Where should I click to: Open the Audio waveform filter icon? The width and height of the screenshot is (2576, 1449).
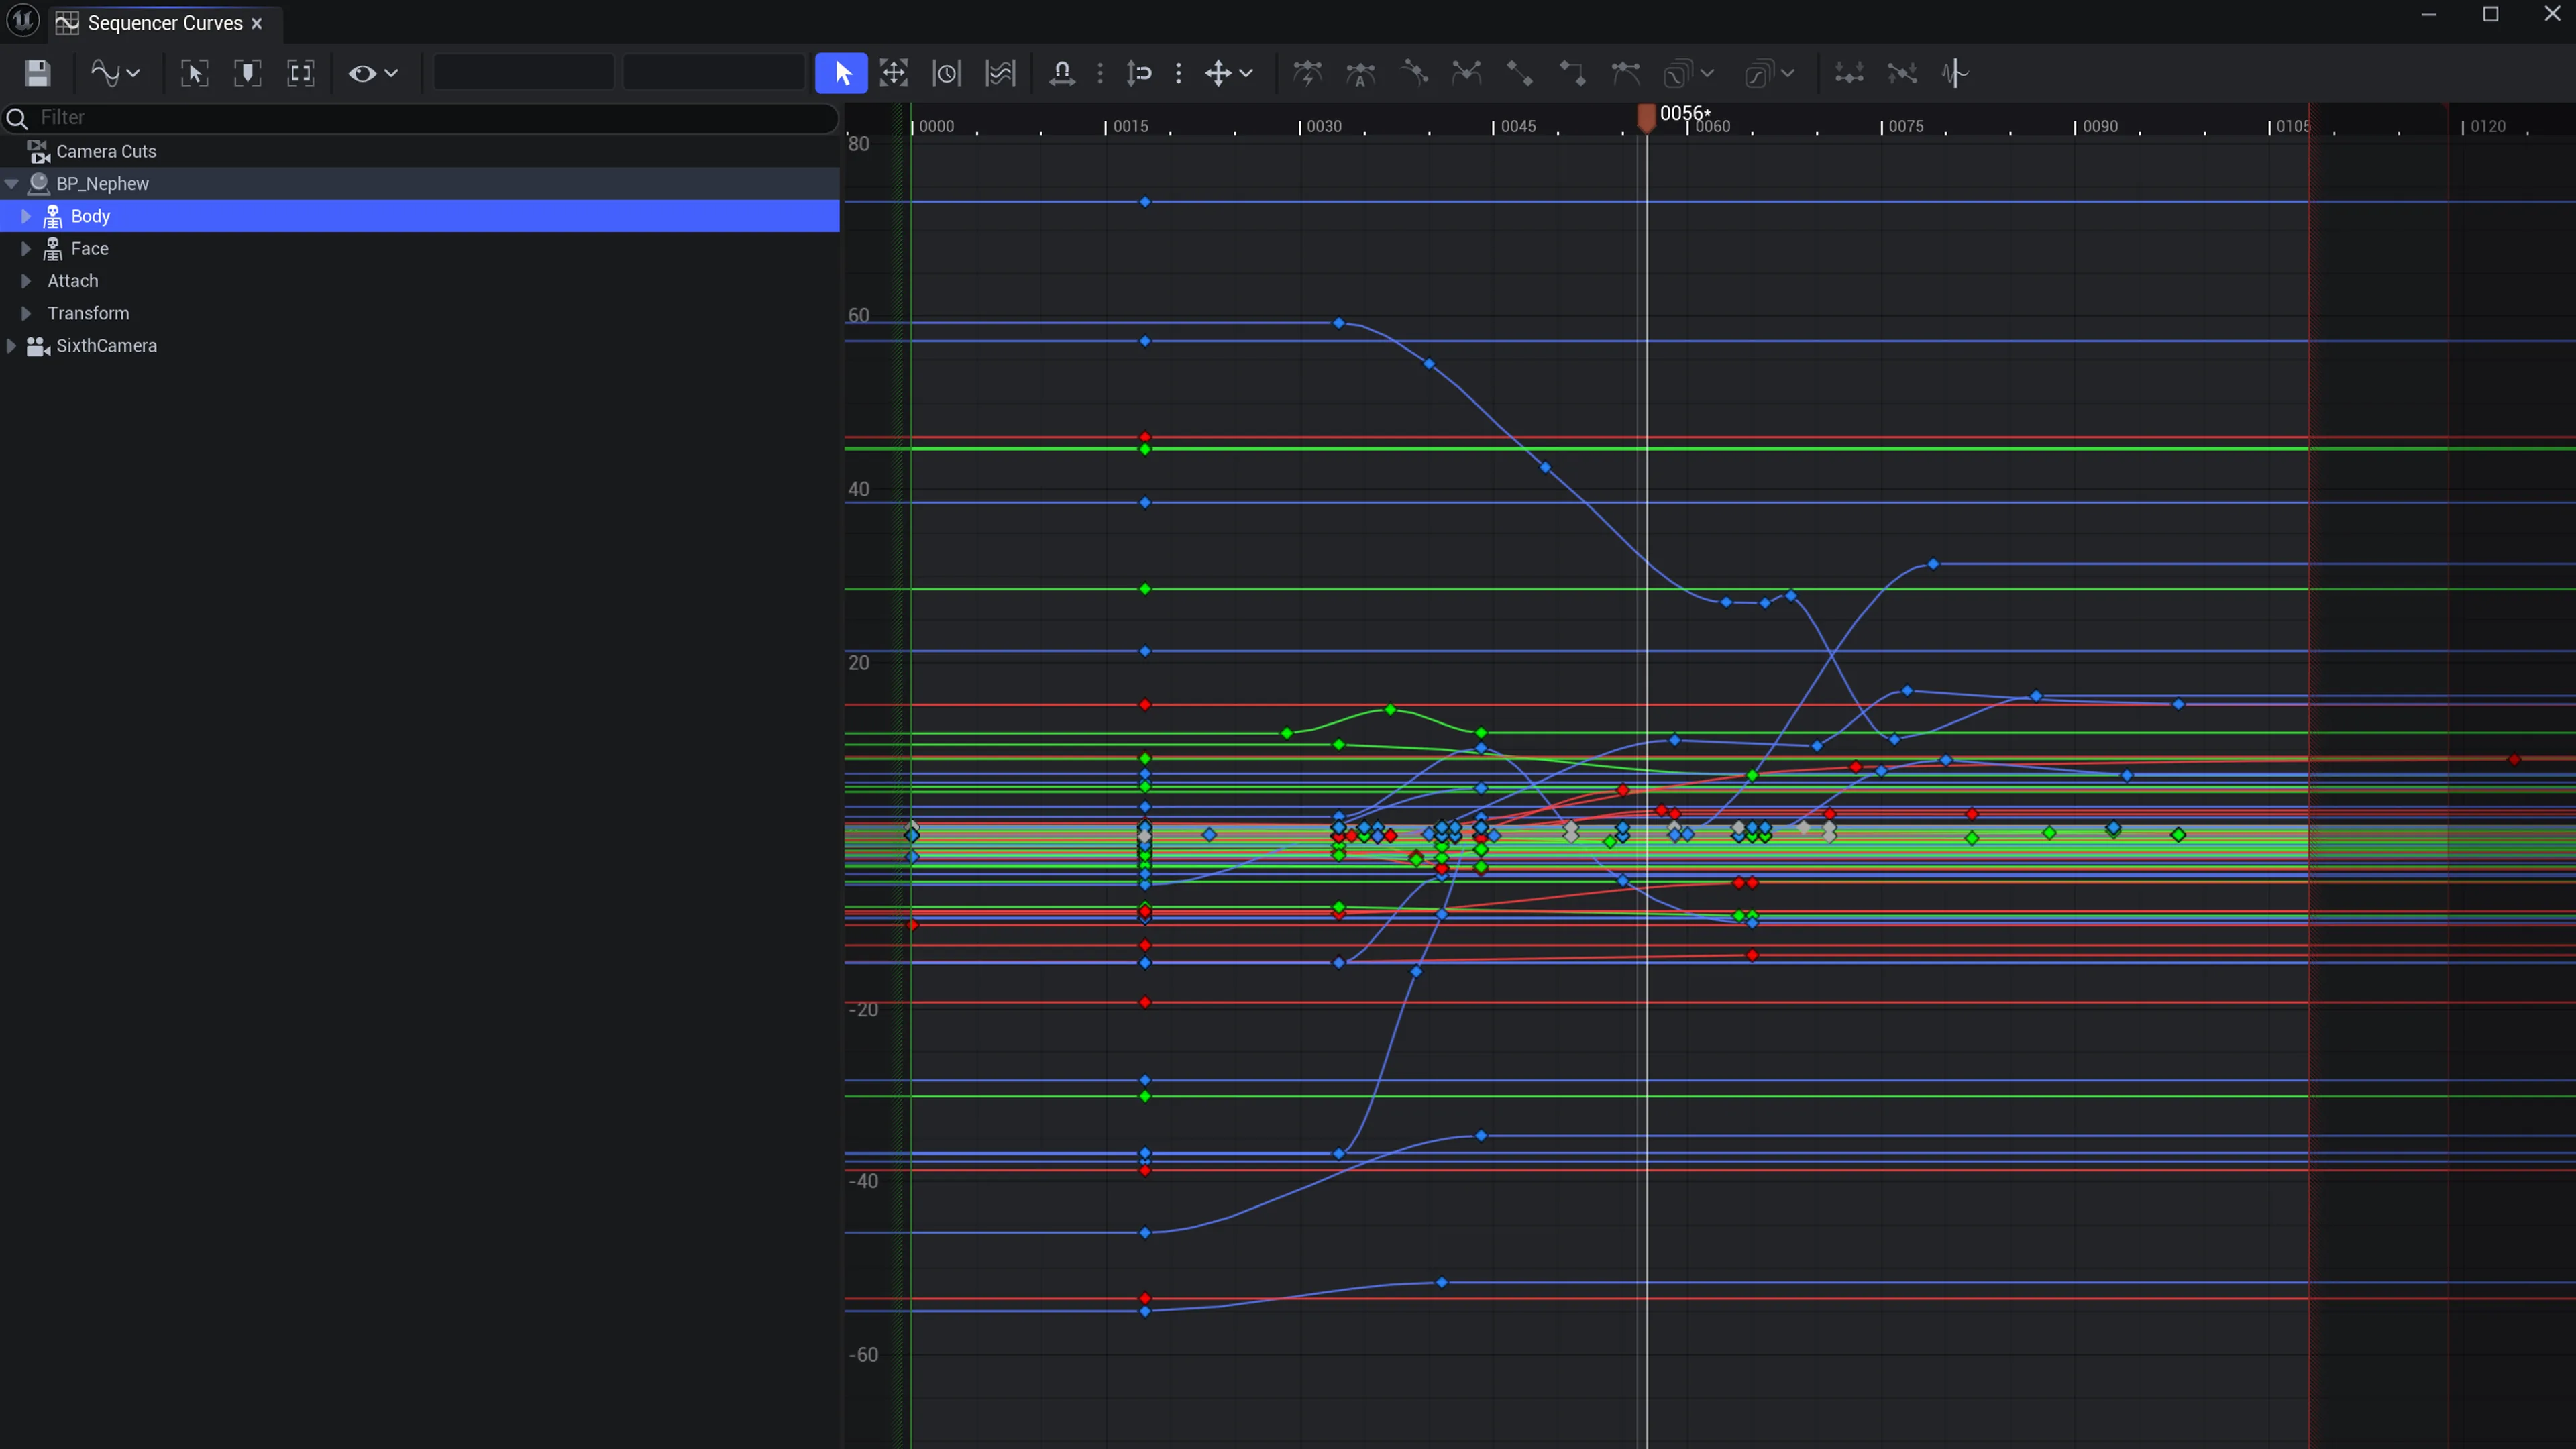point(1955,73)
